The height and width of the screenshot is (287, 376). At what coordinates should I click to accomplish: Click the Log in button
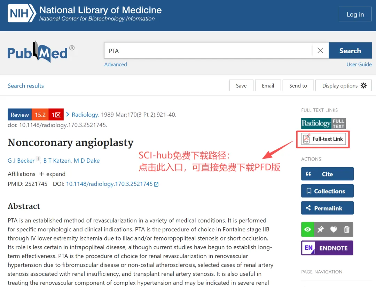(355, 14)
